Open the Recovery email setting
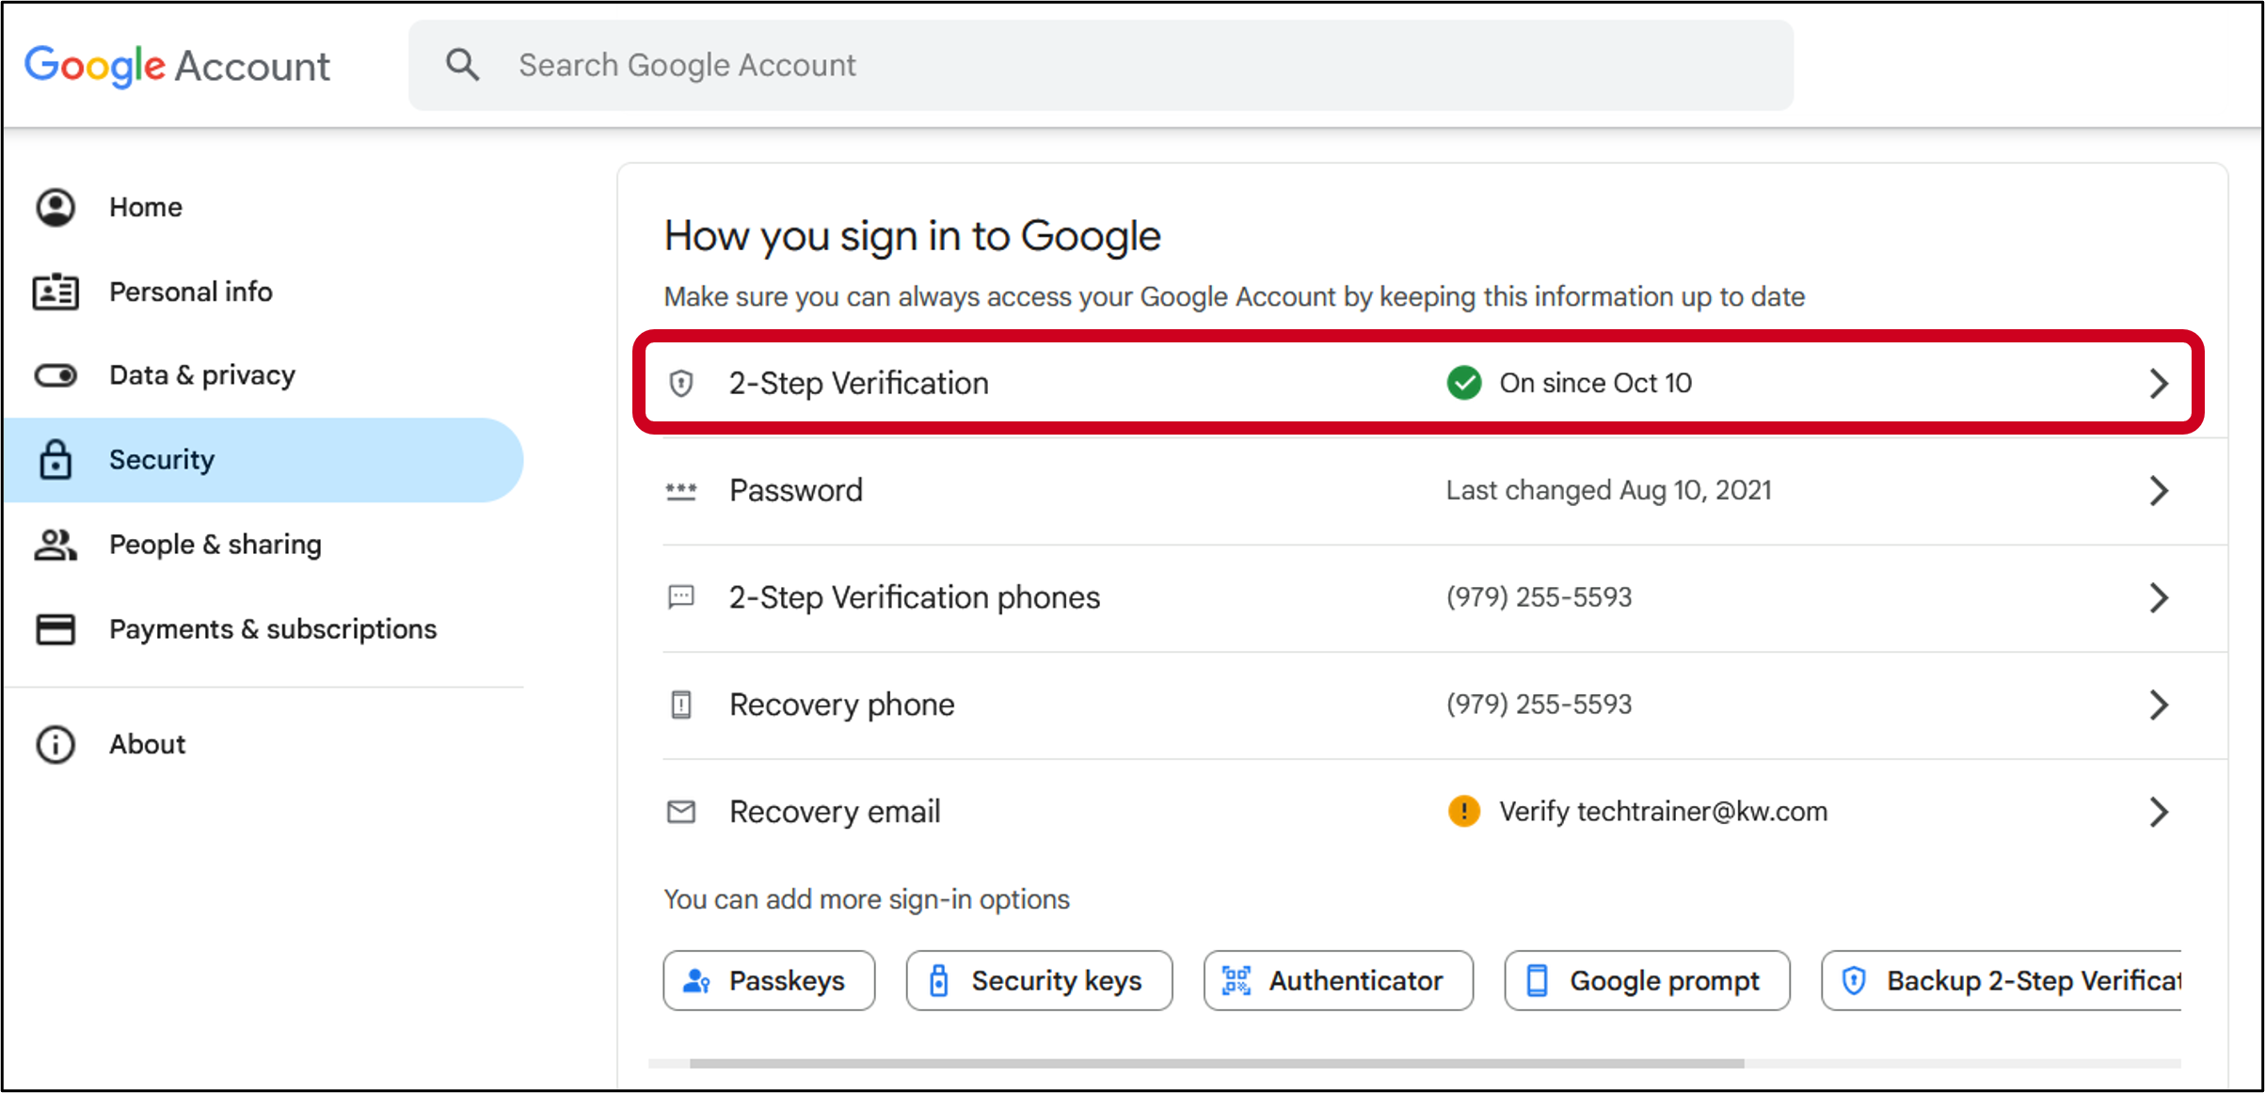2265x1093 pixels. coord(1445,812)
